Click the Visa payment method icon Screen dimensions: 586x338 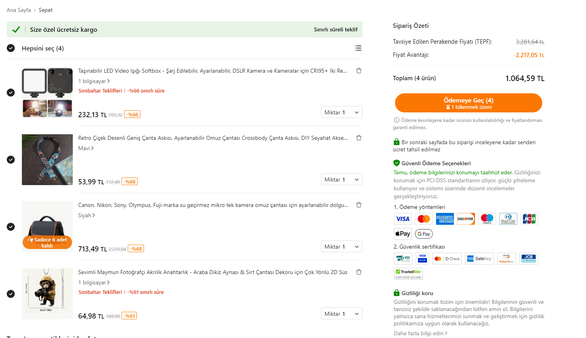click(403, 219)
